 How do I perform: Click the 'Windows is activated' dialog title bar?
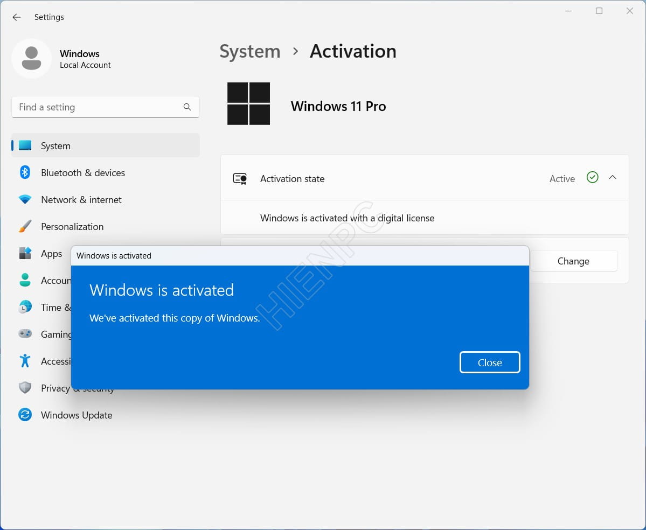coord(300,256)
